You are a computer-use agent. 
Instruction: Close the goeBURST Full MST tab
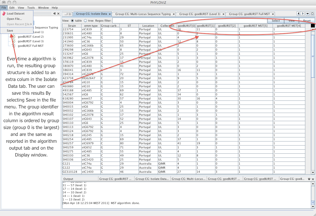tap(273, 14)
